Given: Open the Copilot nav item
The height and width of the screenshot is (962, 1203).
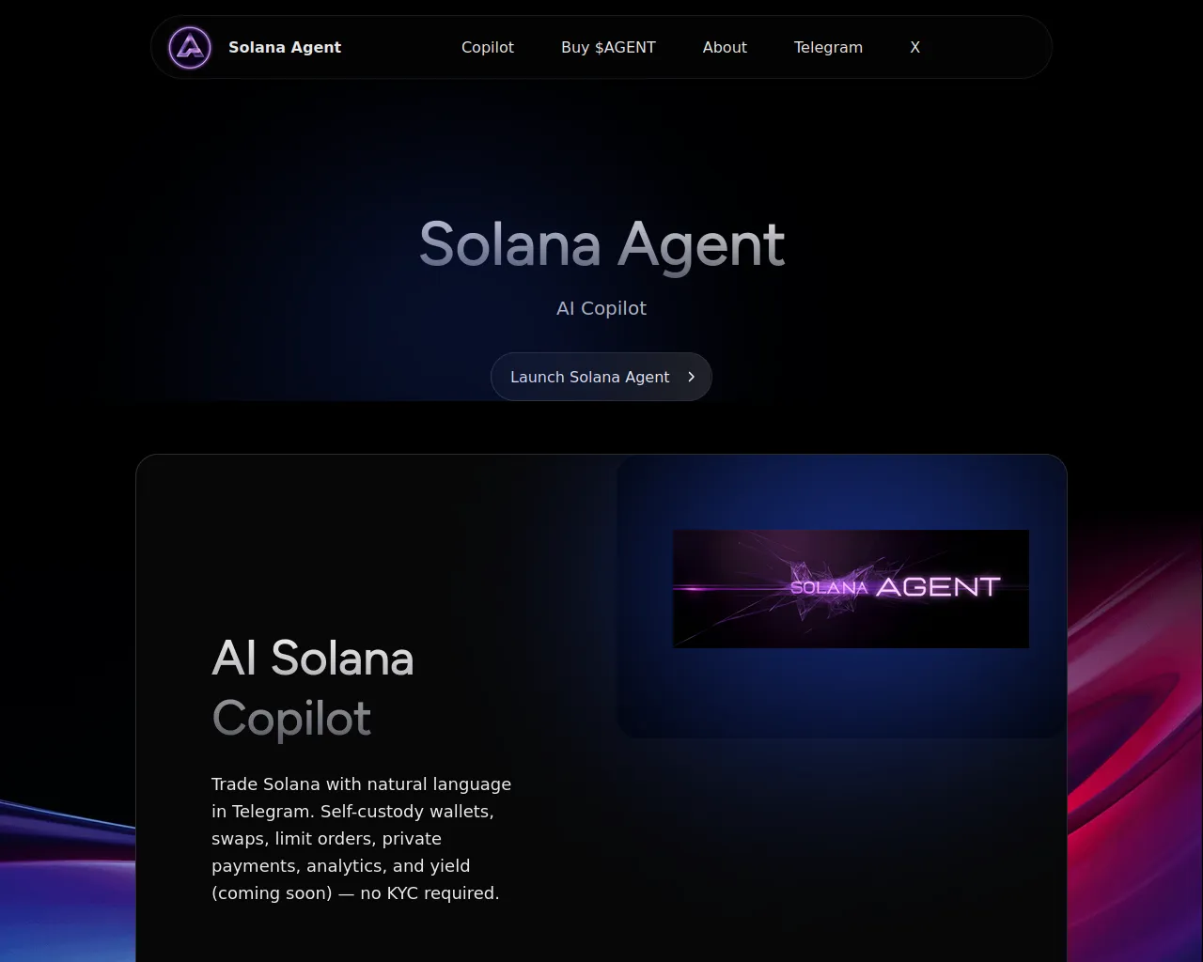Looking at the screenshot, I should coord(488,47).
